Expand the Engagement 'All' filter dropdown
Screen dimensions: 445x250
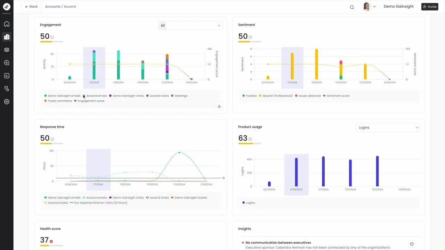click(x=190, y=25)
